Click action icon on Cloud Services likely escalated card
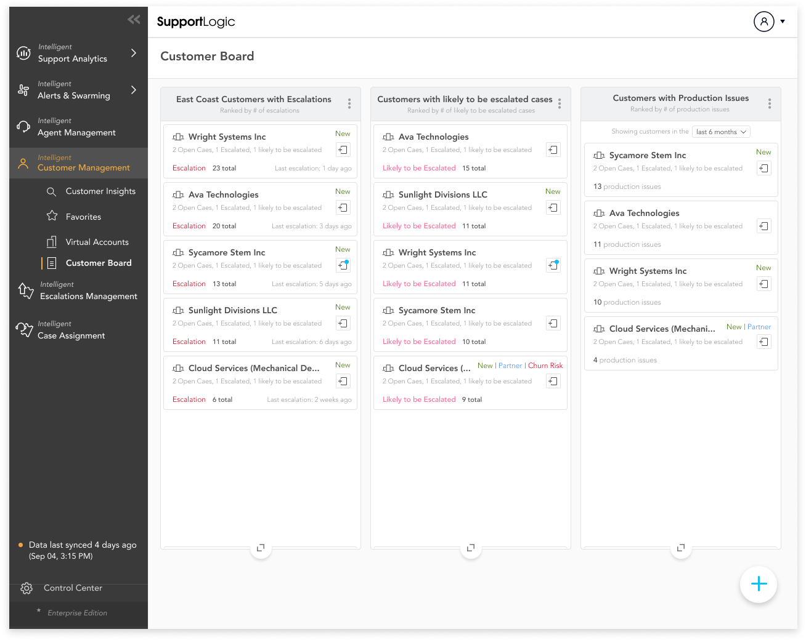Viewport: 806px width, 640px height. tap(553, 381)
